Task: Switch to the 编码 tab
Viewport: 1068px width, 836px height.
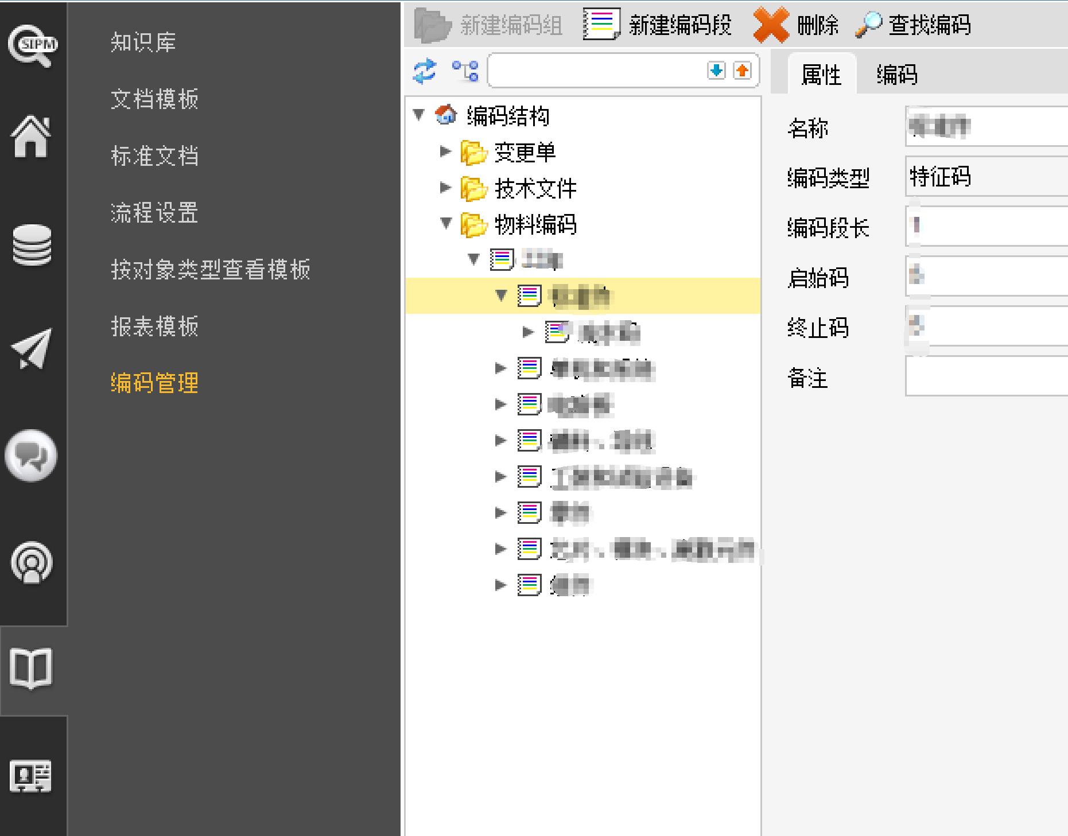Action: (896, 75)
